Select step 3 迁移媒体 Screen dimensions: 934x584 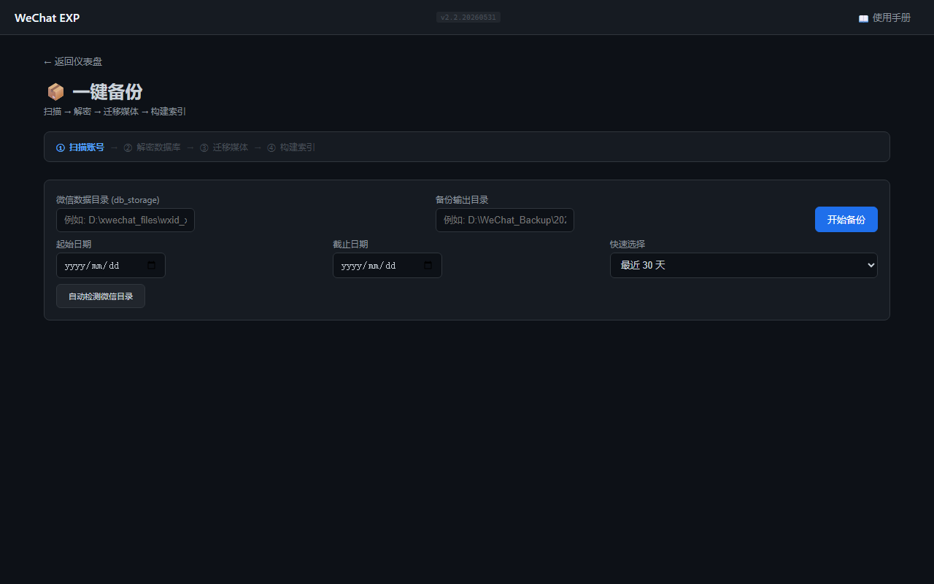point(224,147)
